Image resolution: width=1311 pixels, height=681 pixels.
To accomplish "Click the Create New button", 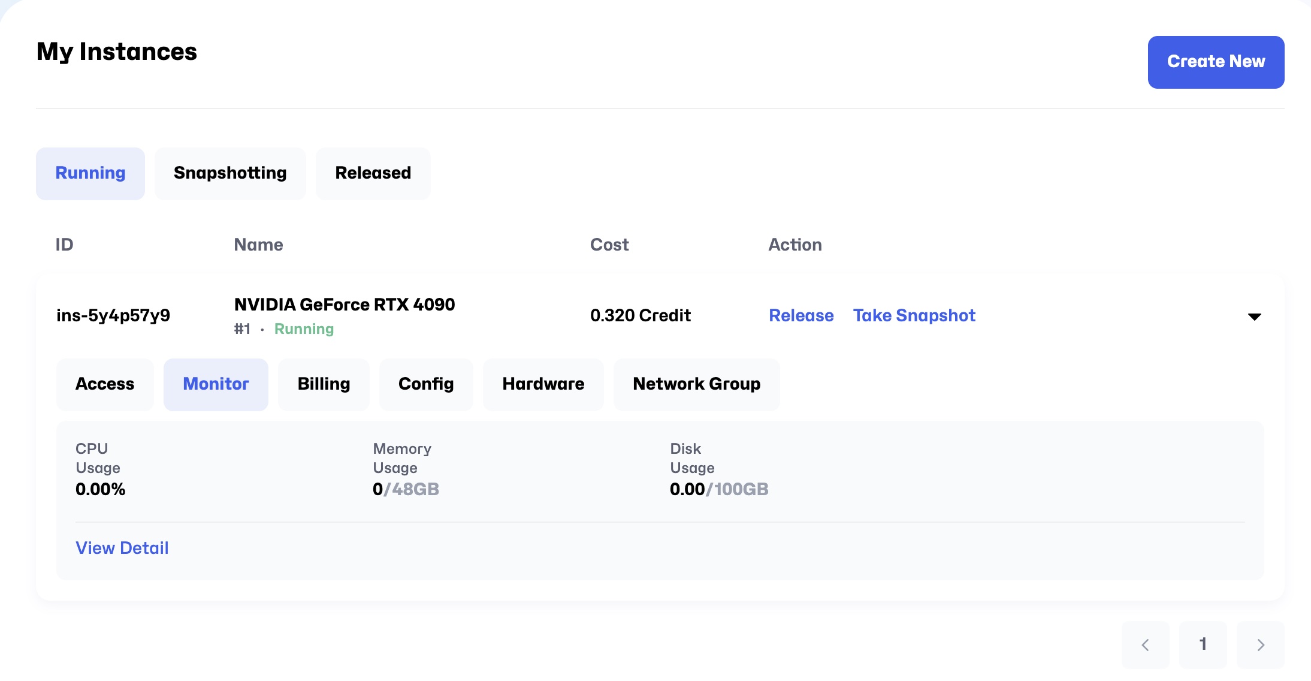I will (x=1216, y=62).
